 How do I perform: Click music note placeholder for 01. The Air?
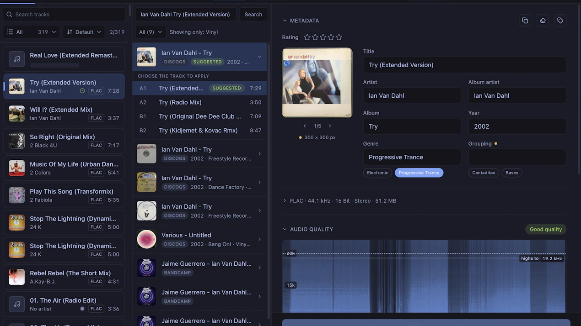point(16,304)
